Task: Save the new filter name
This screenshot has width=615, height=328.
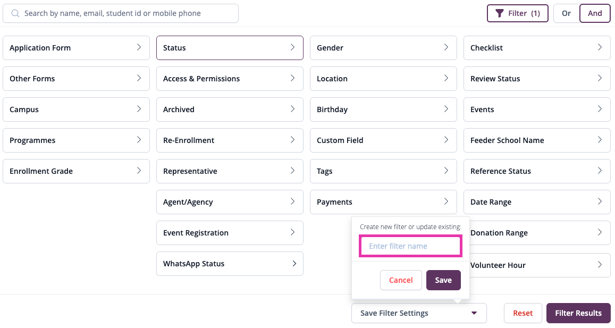Action: coord(443,280)
